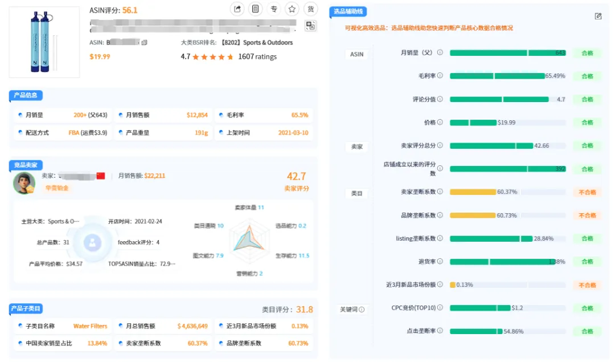Screen dimensions: 615x362
Task: Click the Sports & Outdoors BSR category
Action: pyautogui.click(x=268, y=42)
